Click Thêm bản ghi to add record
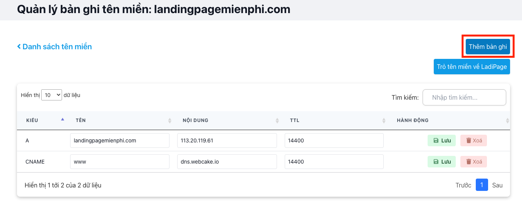Viewport: 522px width, 209px height. click(x=488, y=47)
